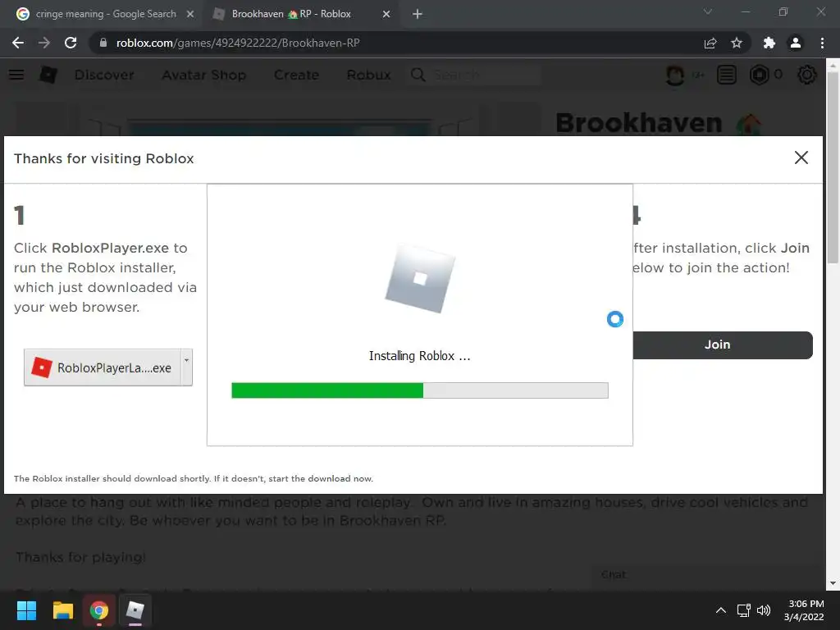Viewport: 840px width, 630px height.
Task: Show hidden system tray icons
Action: pyautogui.click(x=721, y=610)
